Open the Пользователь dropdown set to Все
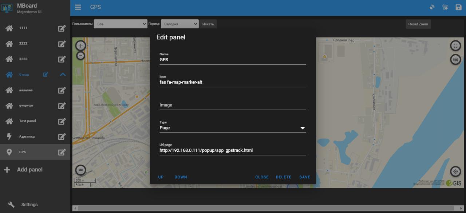 pyautogui.click(x=121, y=24)
